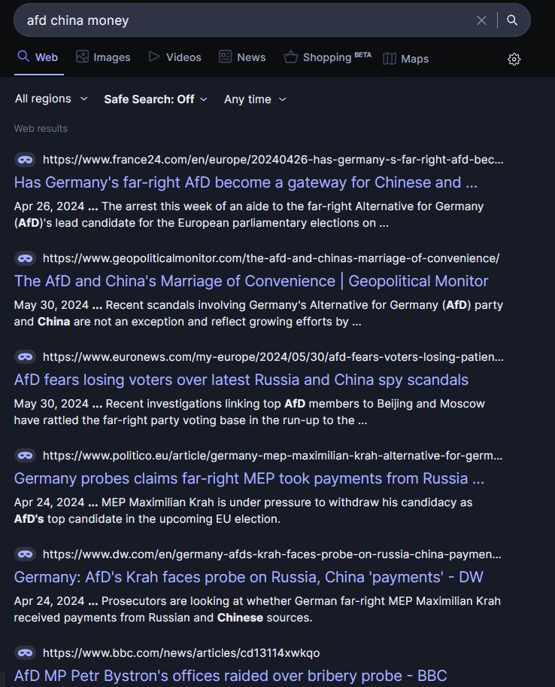
Task: Click anonymous-view mask icon for dw.com result
Action: tap(25, 554)
